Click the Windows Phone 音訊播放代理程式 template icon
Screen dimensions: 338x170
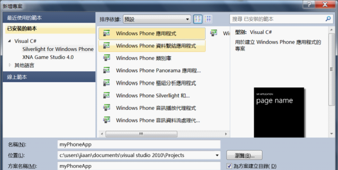pyautogui.click(x=106, y=108)
